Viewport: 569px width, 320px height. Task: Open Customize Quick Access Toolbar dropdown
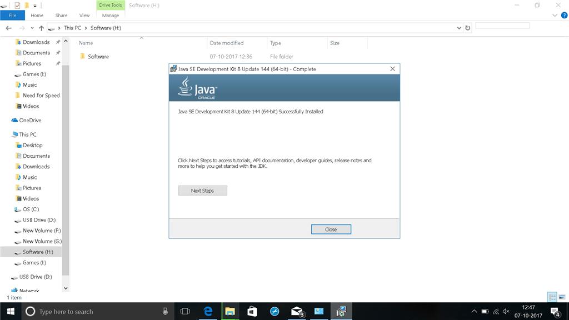point(35,6)
